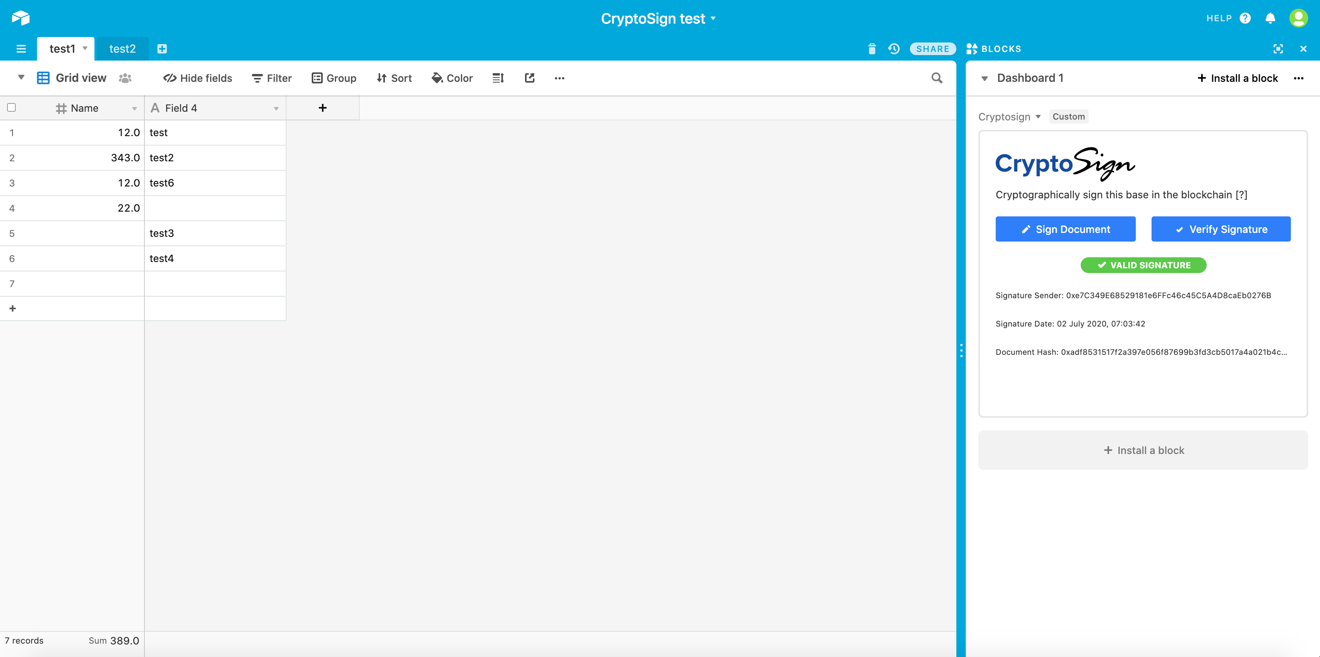Open the Cryptosign block dropdown
1320x657 pixels.
point(1009,117)
